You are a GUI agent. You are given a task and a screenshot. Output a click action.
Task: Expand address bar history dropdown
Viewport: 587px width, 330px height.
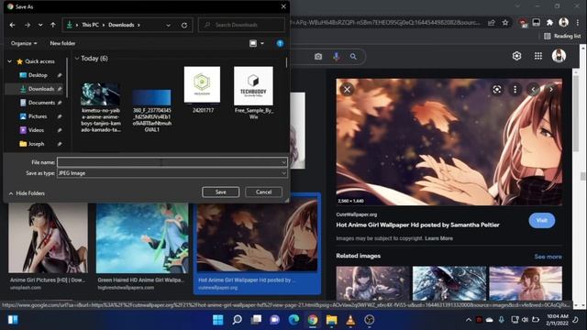coord(168,25)
